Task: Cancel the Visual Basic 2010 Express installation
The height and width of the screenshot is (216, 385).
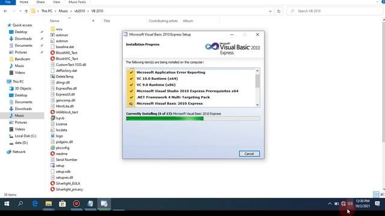Action: click(249, 154)
